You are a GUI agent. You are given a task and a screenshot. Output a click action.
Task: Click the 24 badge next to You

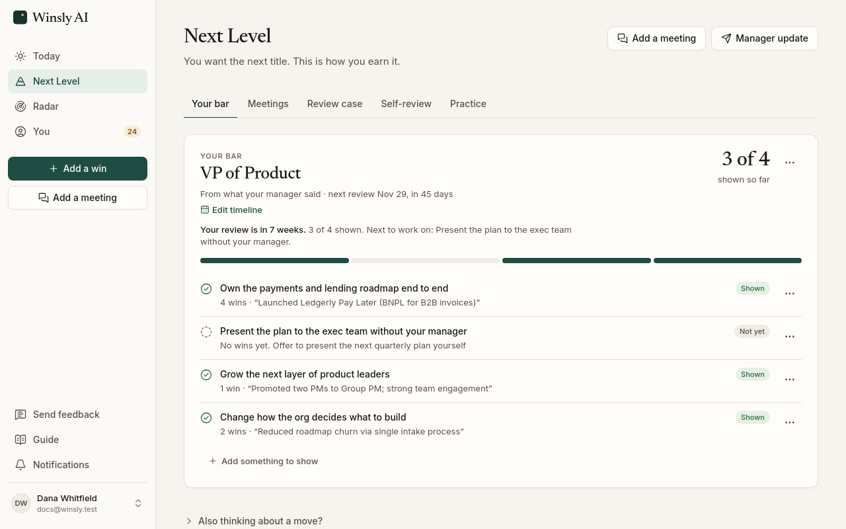[x=132, y=132]
